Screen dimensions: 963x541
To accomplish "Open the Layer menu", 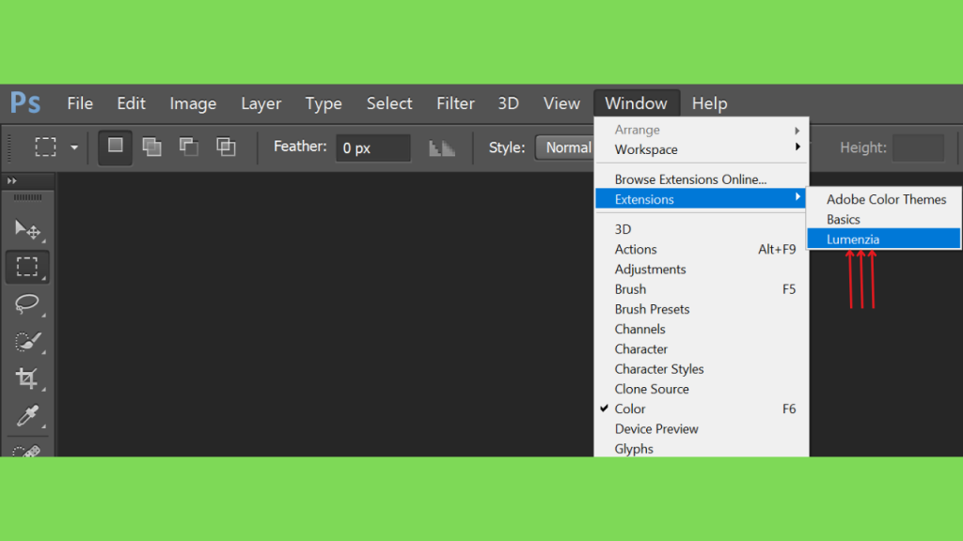I will pos(261,103).
